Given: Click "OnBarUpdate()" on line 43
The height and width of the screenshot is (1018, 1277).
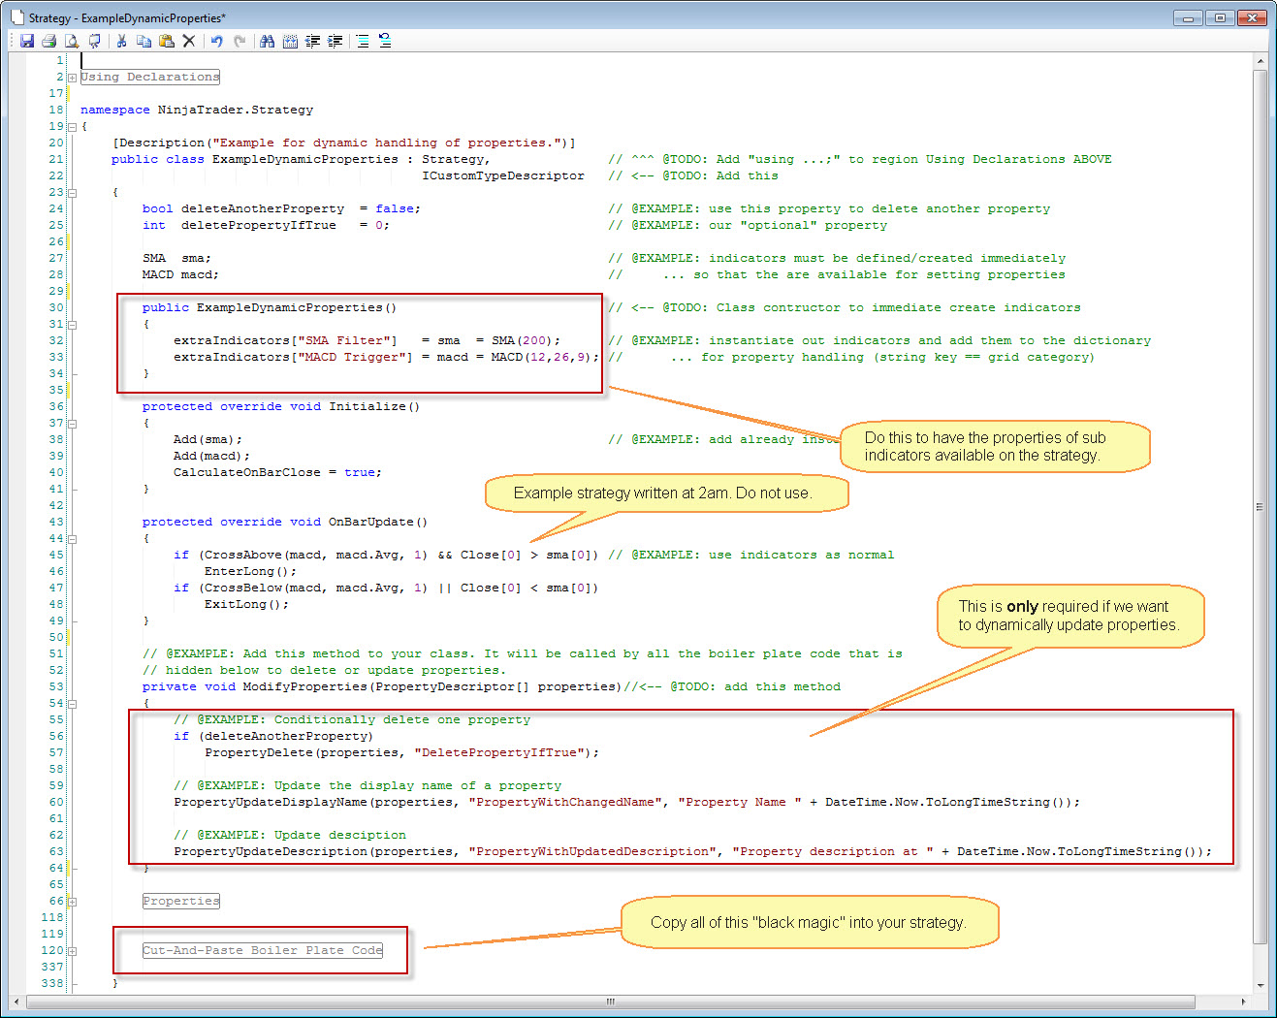Looking at the screenshot, I should point(378,522).
